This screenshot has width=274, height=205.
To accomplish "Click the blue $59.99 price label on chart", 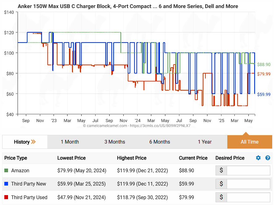I will click(x=264, y=94).
